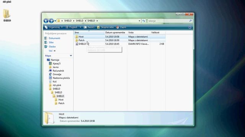Click the 2 KB size cell
This screenshot has width=245, height=137.
tap(162, 44)
